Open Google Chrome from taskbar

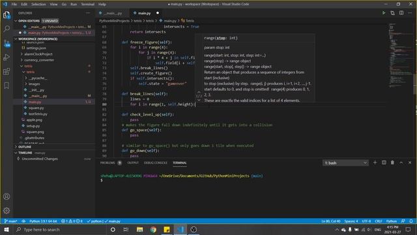point(153,229)
